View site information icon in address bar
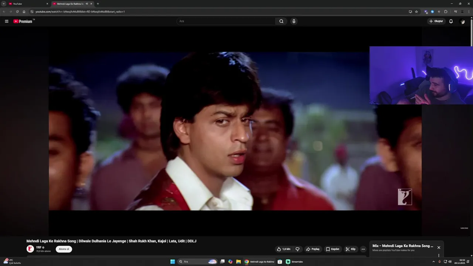The height and width of the screenshot is (266, 473). [32, 11]
